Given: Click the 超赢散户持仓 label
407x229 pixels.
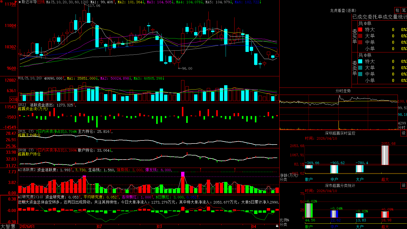Looking at the screenshot, I should [x=29, y=154].
